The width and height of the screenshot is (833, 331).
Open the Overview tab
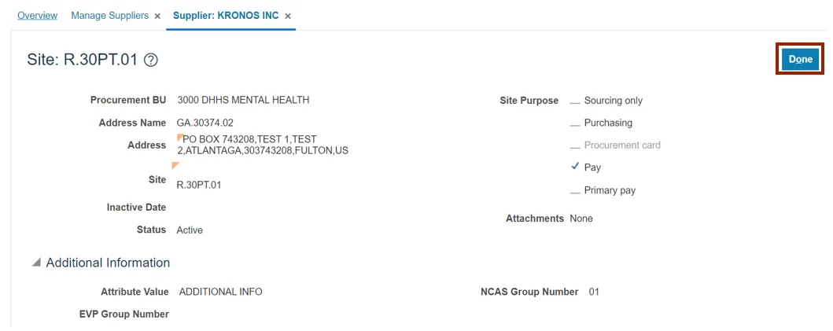(37, 16)
